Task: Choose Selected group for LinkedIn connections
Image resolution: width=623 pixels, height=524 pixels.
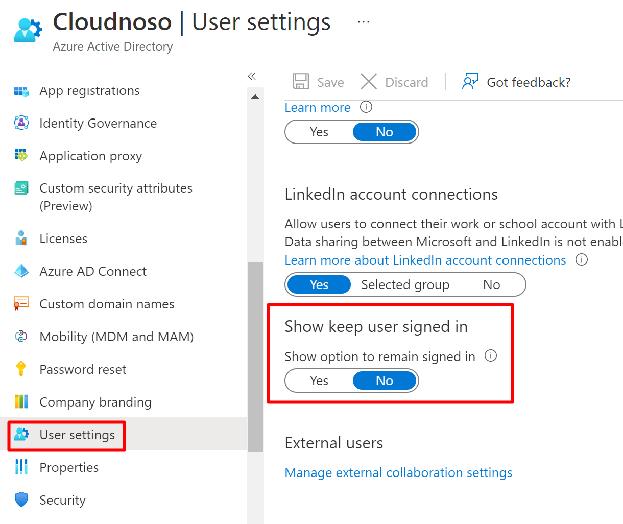Action: pyautogui.click(x=405, y=285)
